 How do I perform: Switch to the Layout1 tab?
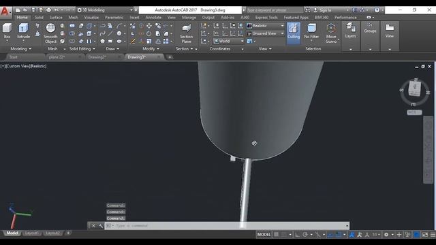coord(32,233)
